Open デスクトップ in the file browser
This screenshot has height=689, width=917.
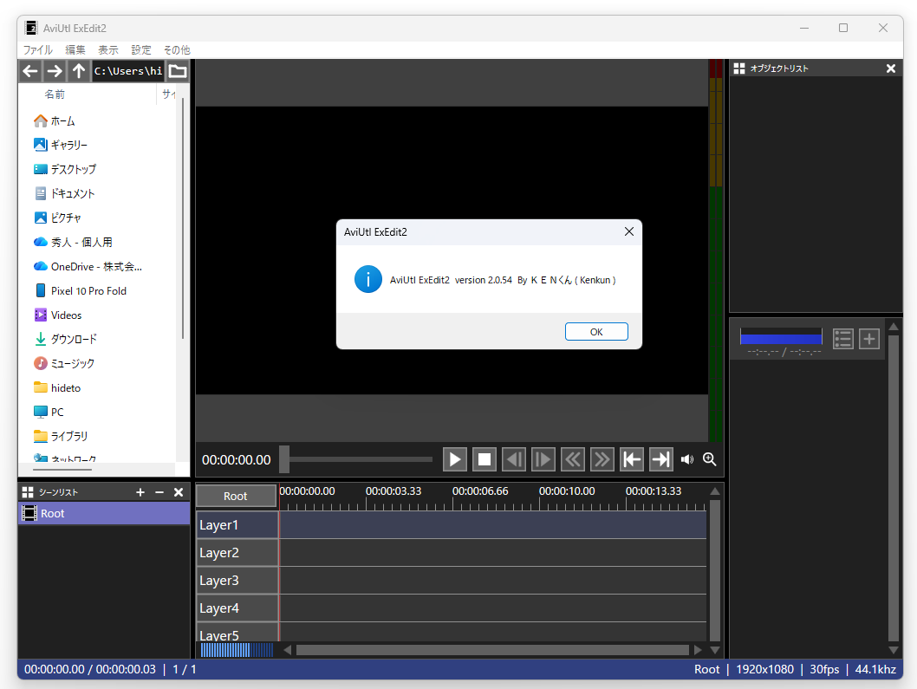coord(65,169)
